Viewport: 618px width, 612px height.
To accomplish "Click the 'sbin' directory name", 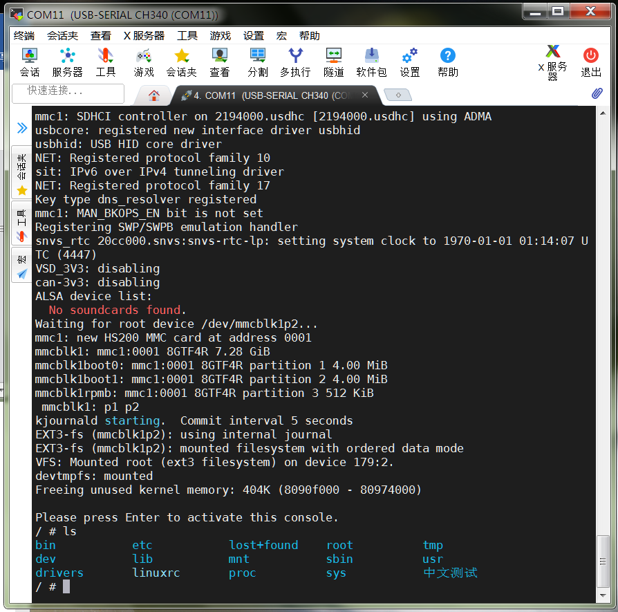I will (x=339, y=559).
